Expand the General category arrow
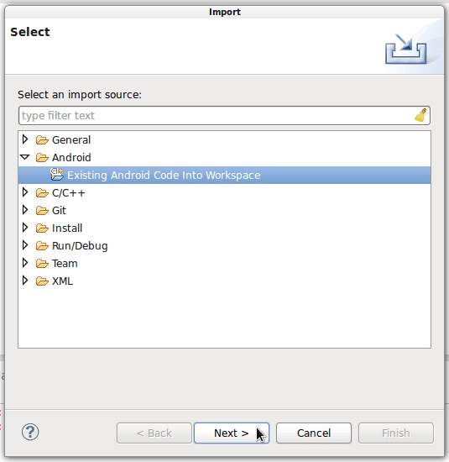 pos(25,139)
